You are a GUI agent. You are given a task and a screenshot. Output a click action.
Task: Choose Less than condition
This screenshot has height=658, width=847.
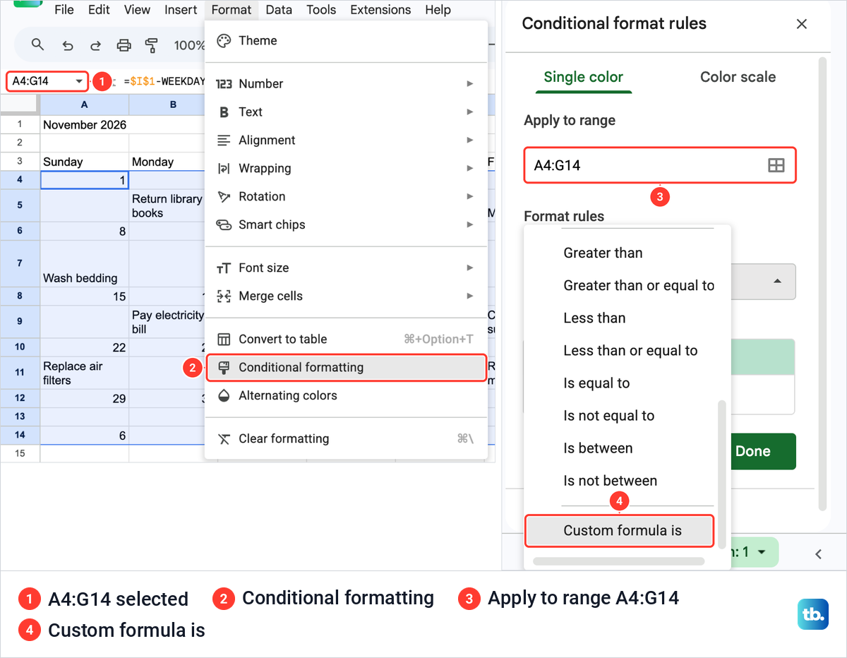[x=620, y=318]
